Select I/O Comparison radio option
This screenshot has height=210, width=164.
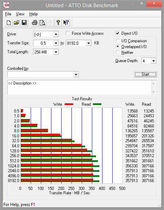point(118,41)
